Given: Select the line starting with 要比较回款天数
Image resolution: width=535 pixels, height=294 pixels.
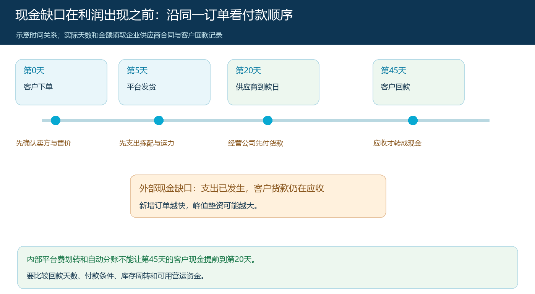Looking at the screenshot, I should [x=116, y=276].
